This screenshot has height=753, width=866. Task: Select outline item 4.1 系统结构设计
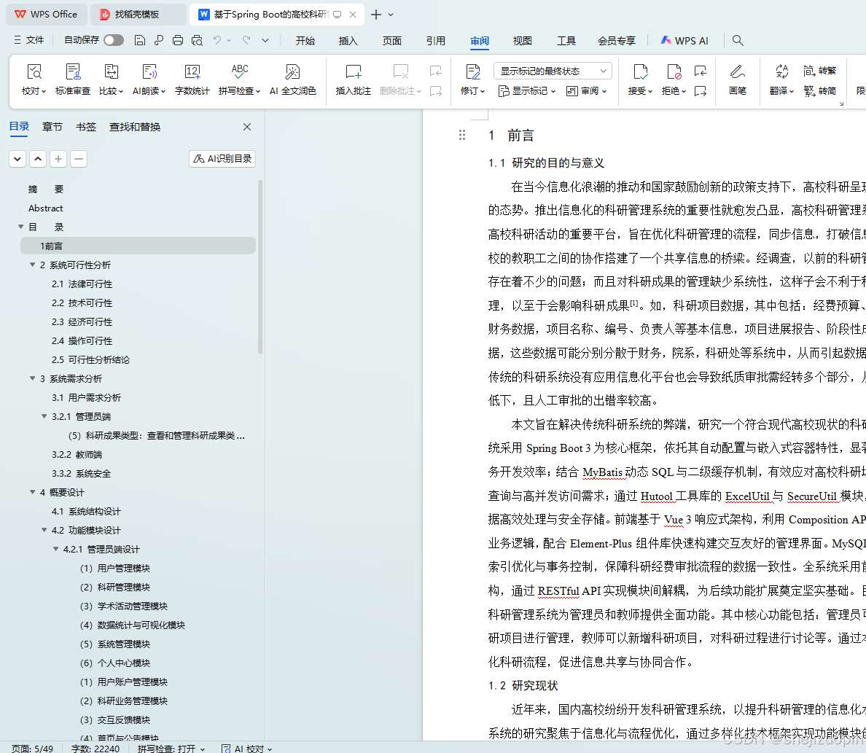86,512
